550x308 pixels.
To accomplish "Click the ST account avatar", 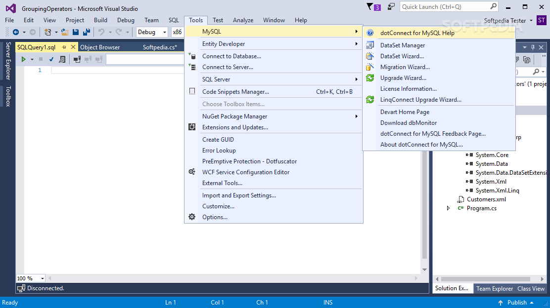I will pos(542,20).
